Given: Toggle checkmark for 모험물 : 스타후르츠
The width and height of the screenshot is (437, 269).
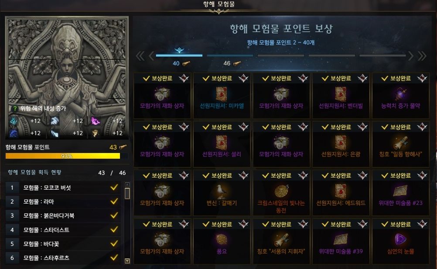Looking at the screenshot, I should click(x=114, y=258).
